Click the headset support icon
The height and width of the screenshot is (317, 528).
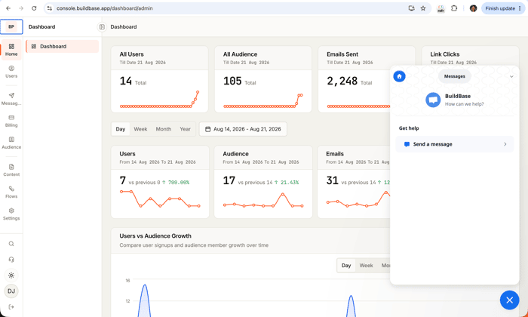11,260
